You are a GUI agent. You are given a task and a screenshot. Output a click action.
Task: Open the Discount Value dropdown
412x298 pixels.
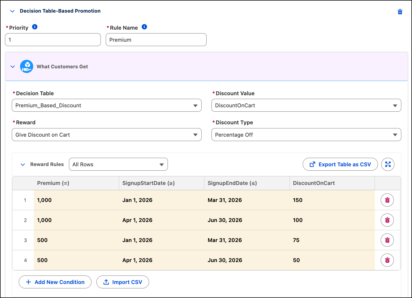point(306,105)
